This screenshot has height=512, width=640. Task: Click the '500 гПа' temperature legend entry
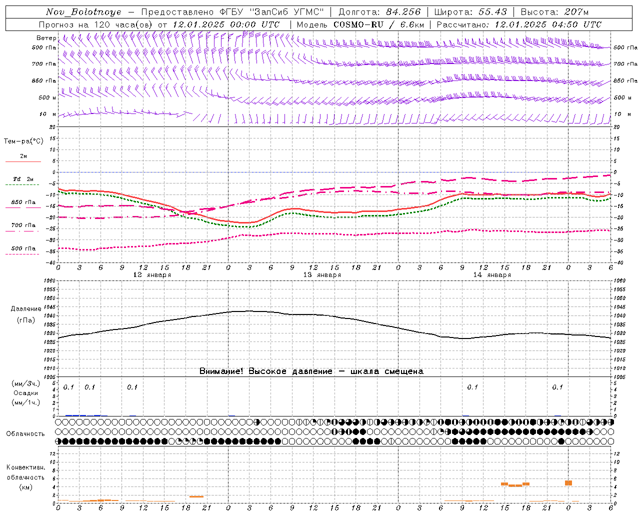[23, 248]
